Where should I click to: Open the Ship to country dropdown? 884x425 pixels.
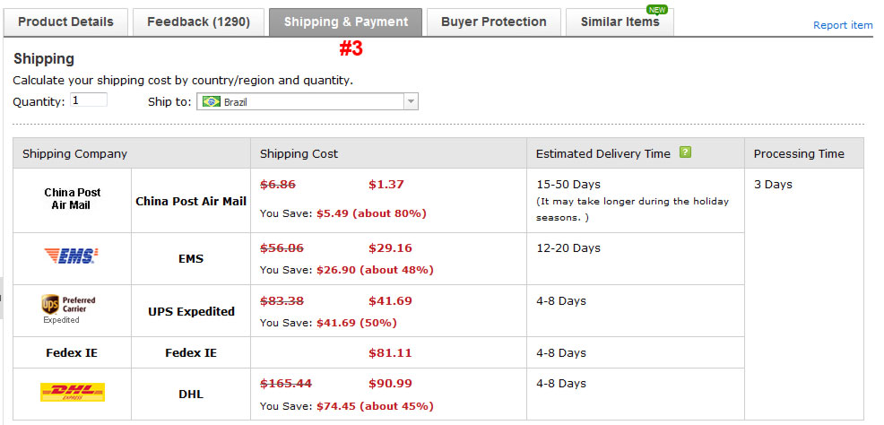click(308, 101)
